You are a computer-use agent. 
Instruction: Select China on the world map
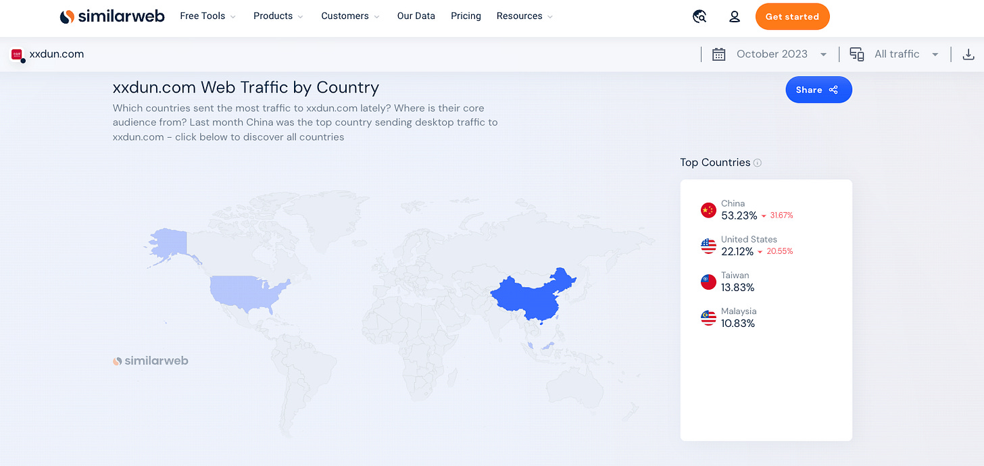coord(531,297)
